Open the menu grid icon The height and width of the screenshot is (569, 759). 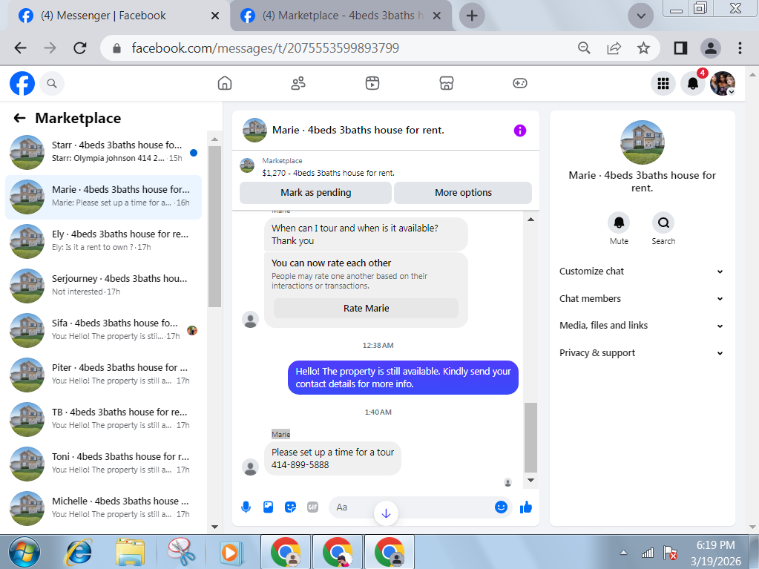[663, 83]
